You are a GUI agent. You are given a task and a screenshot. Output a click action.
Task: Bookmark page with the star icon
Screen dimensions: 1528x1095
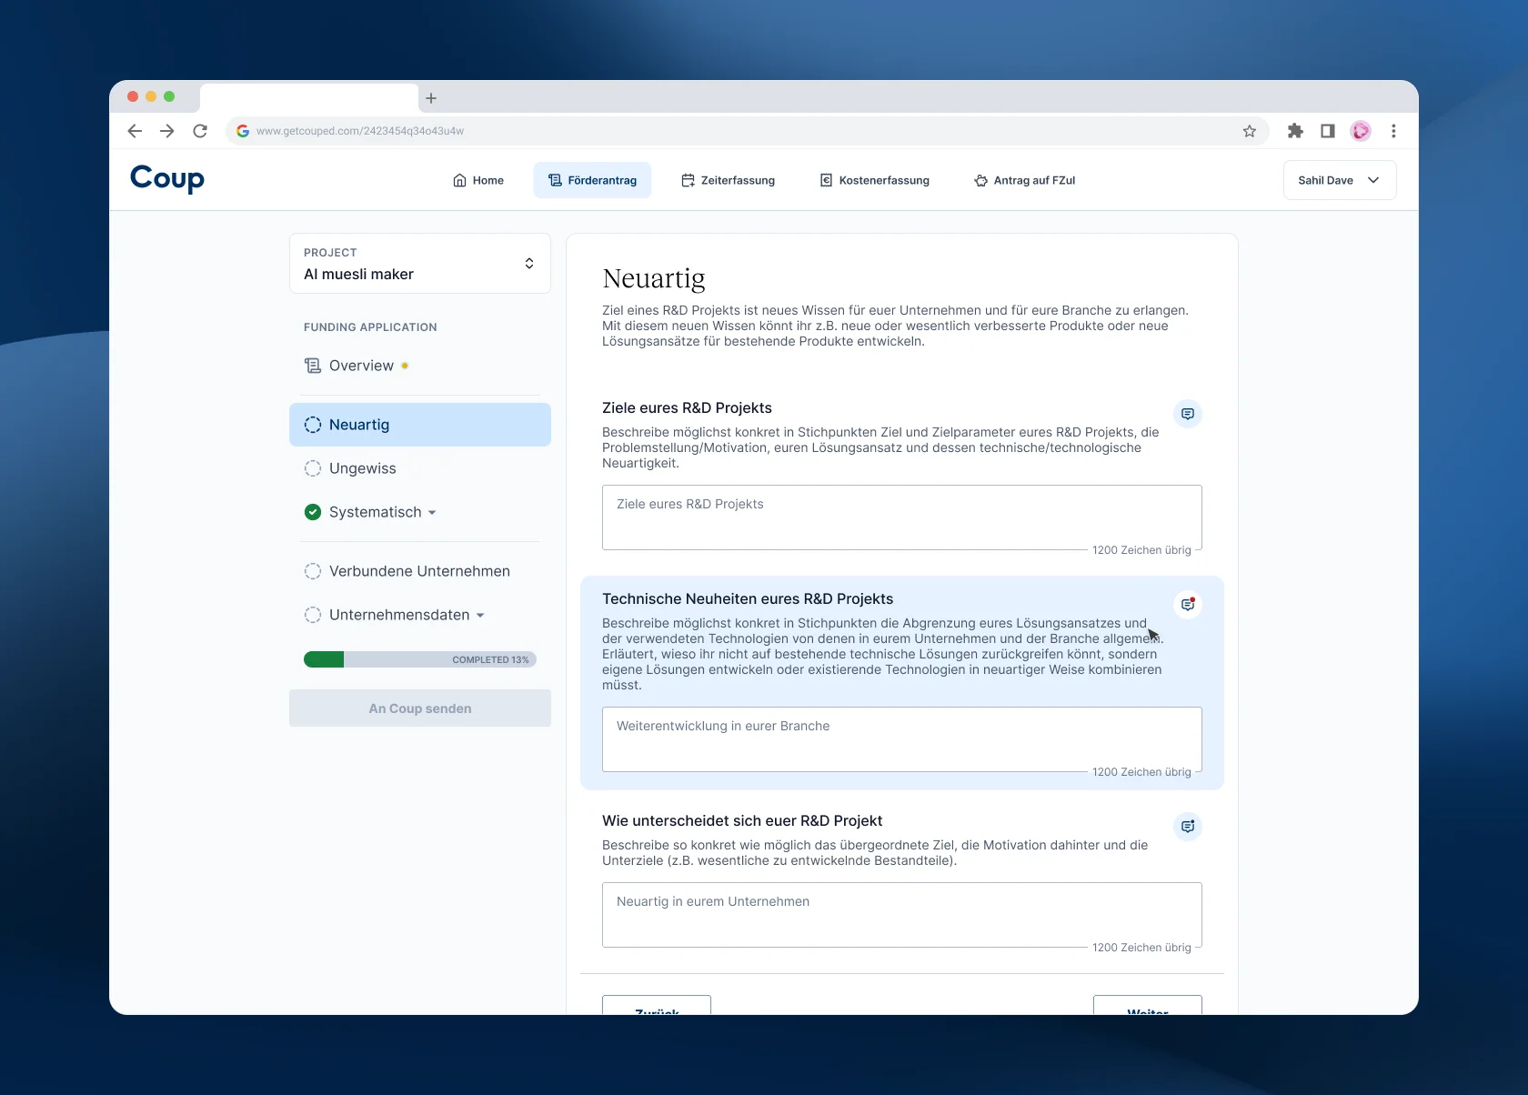(x=1250, y=131)
